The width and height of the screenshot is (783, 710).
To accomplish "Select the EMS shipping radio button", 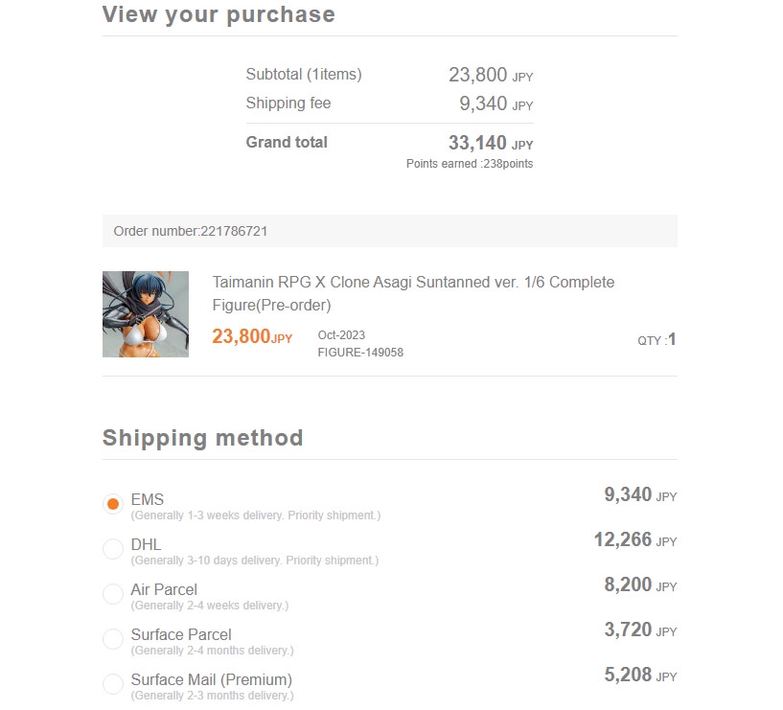I will point(113,504).
